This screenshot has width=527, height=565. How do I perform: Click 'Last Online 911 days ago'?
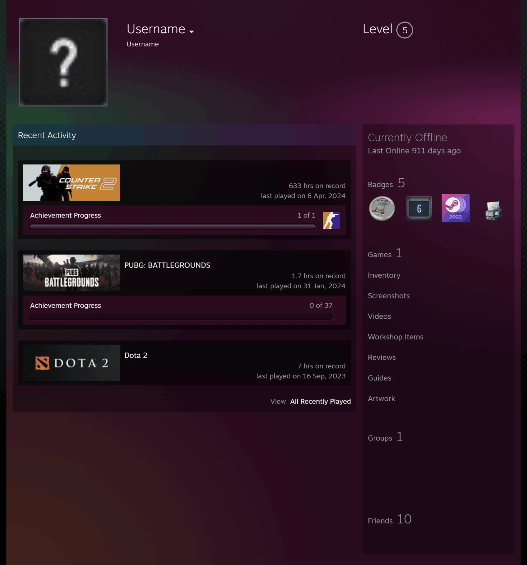[x=414, y=151]
